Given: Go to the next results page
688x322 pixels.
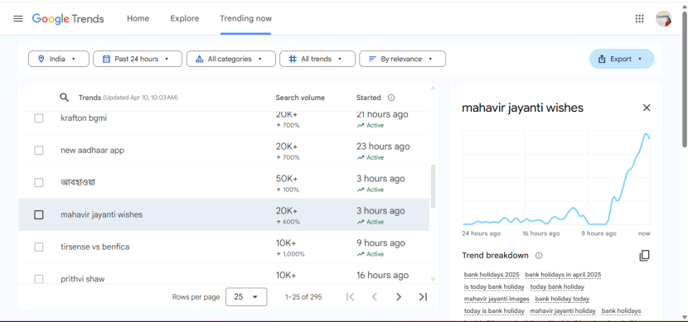Looking at the screenshot, I should tap(399, 297).
